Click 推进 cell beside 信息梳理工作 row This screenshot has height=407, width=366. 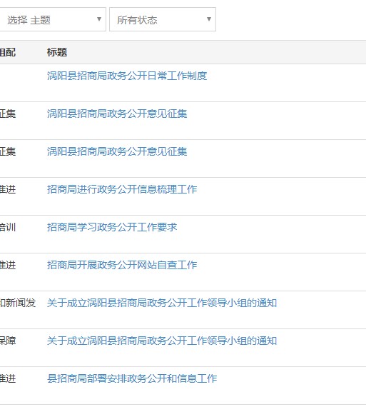click(8, 189)
